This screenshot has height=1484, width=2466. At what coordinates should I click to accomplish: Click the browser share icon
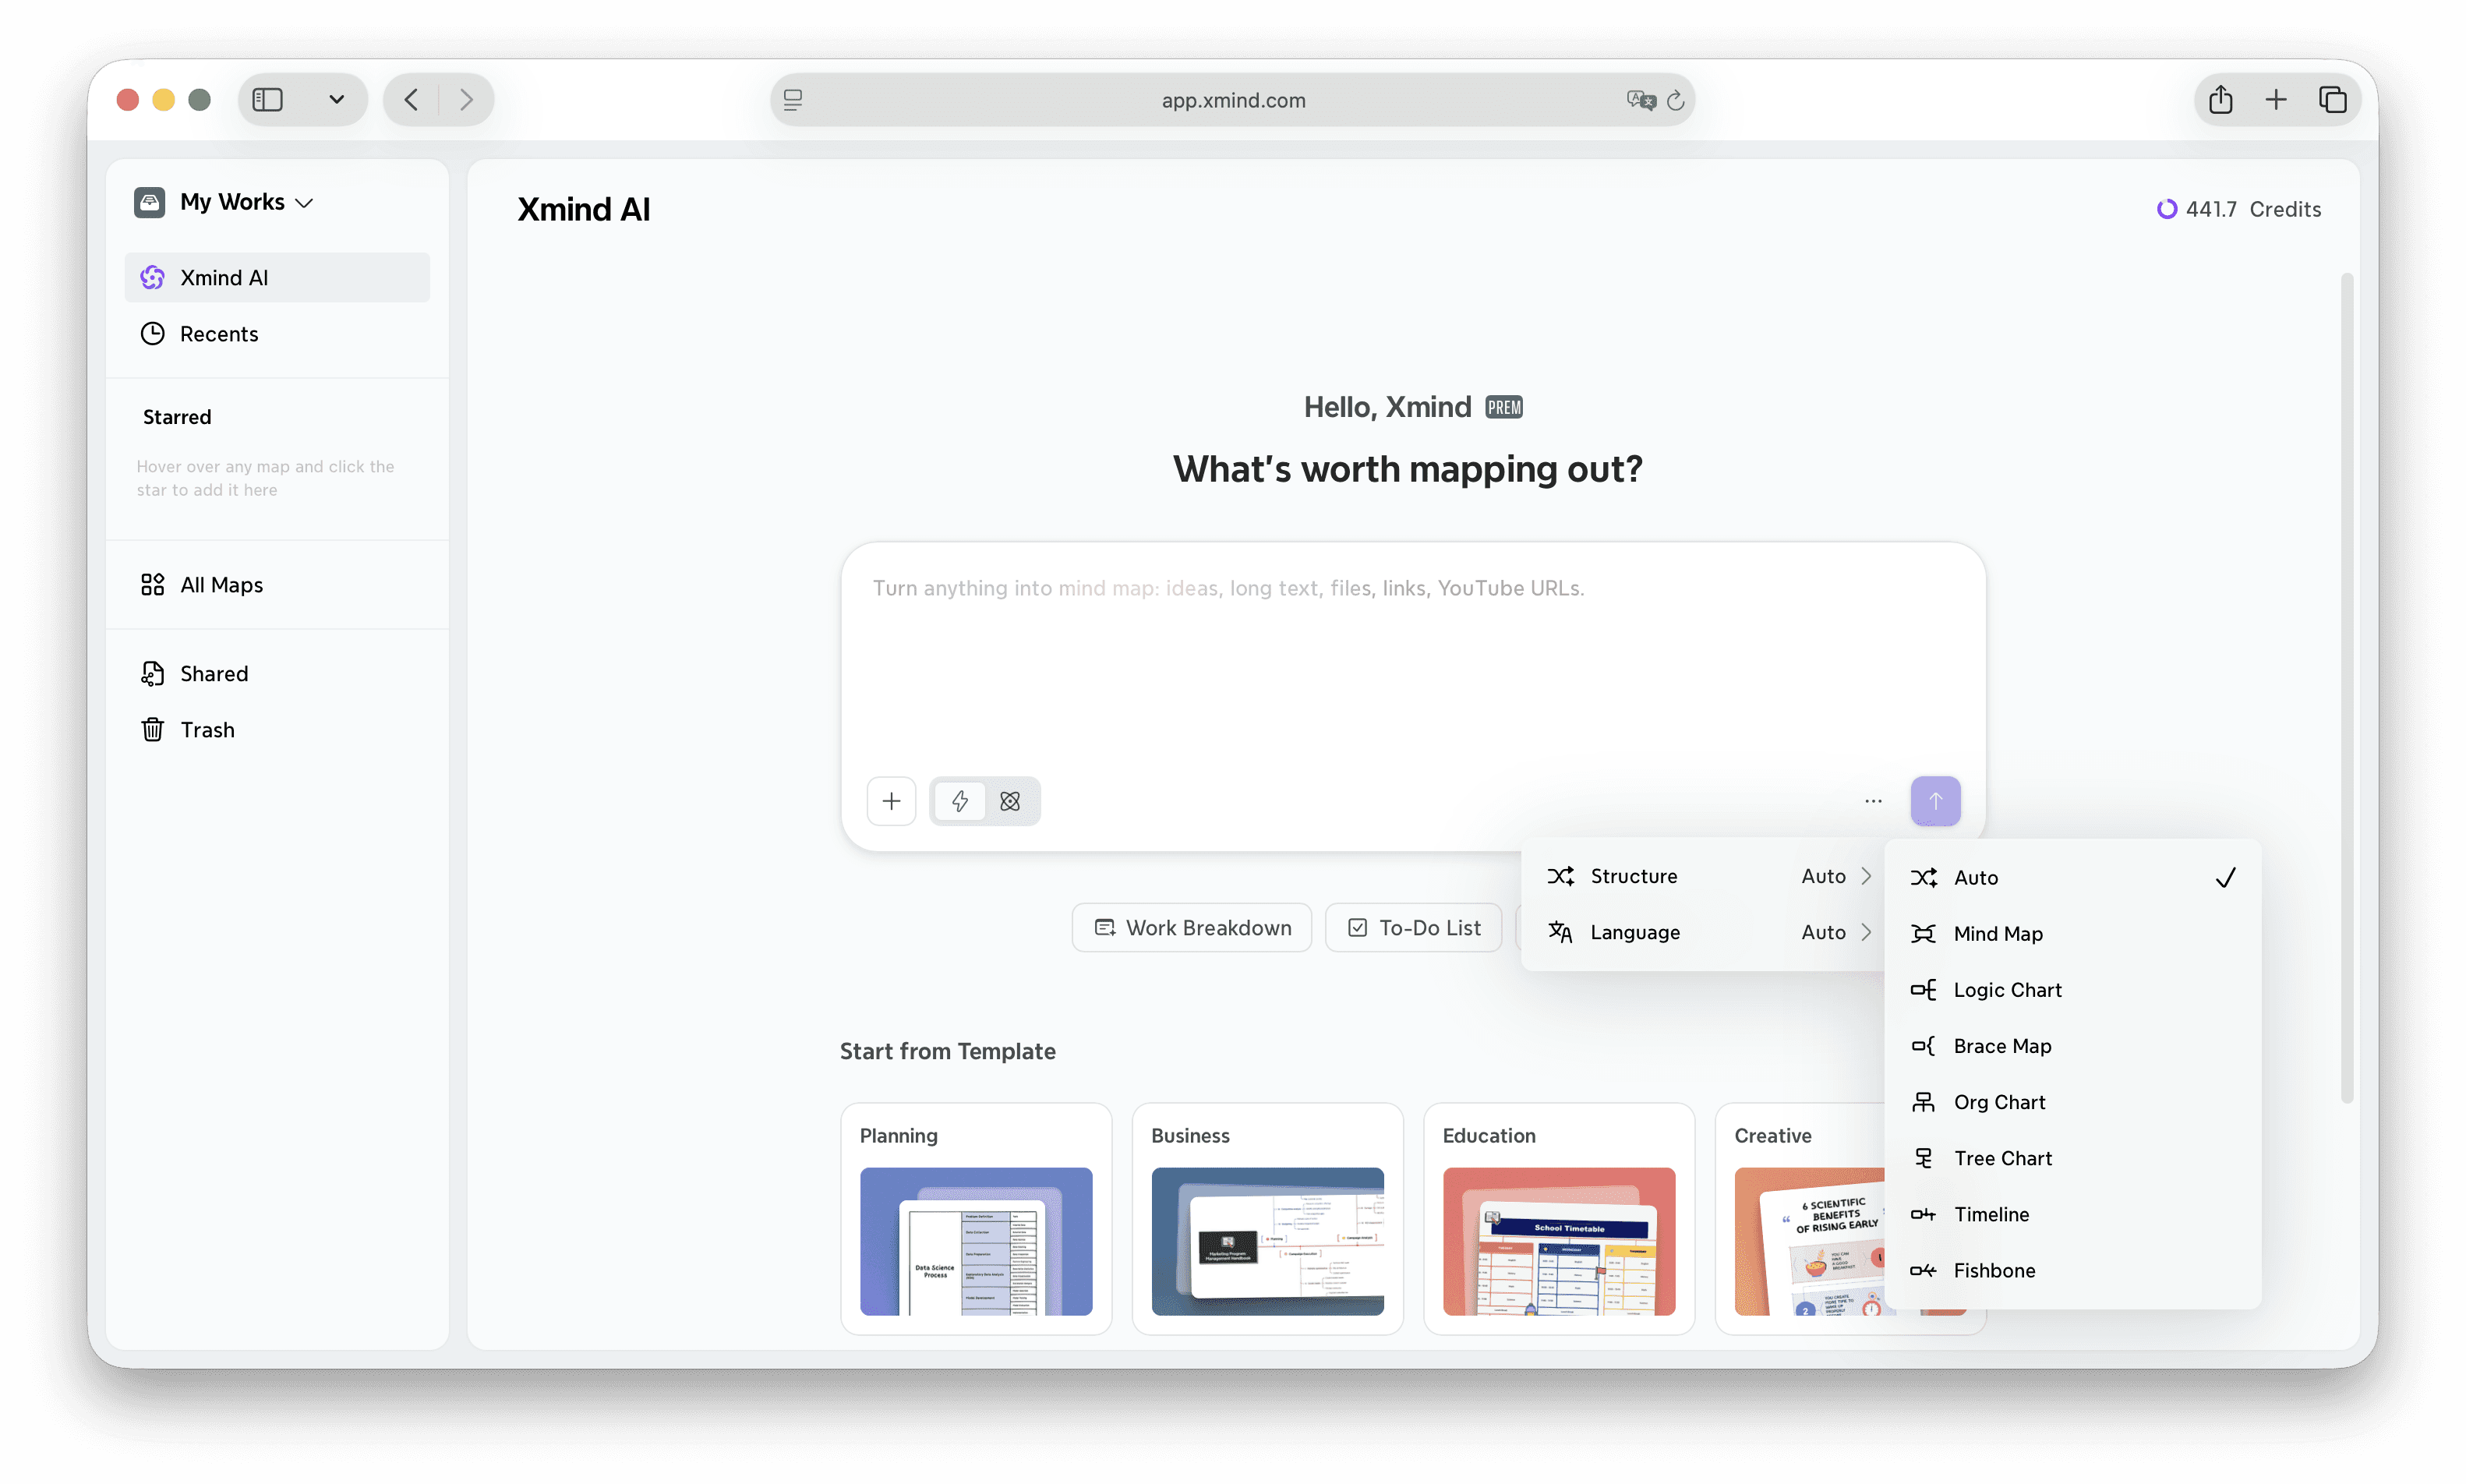[2220, 100]
